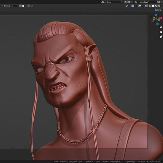Viewport: 163px width, 163px height.
Task: Expand the Options menu
Action: [159, 10]
